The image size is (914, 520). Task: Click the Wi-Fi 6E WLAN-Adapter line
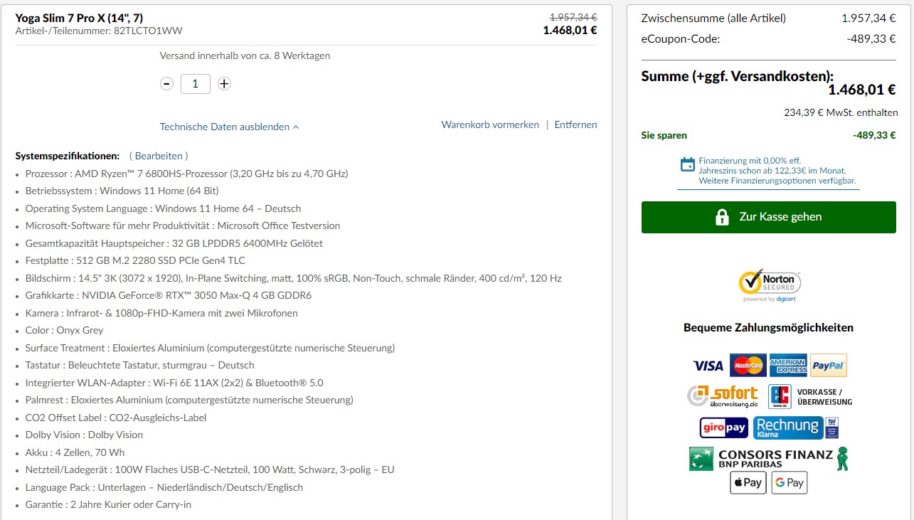[x=174, y=383]
